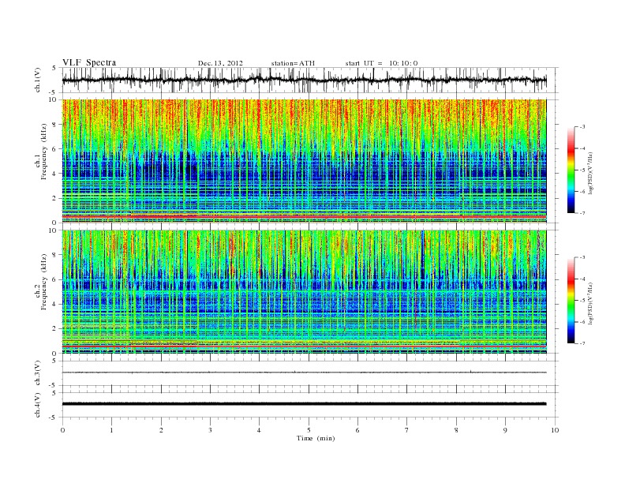
Task: Click the time axis tick label '0'
Action: coord(62,430)
